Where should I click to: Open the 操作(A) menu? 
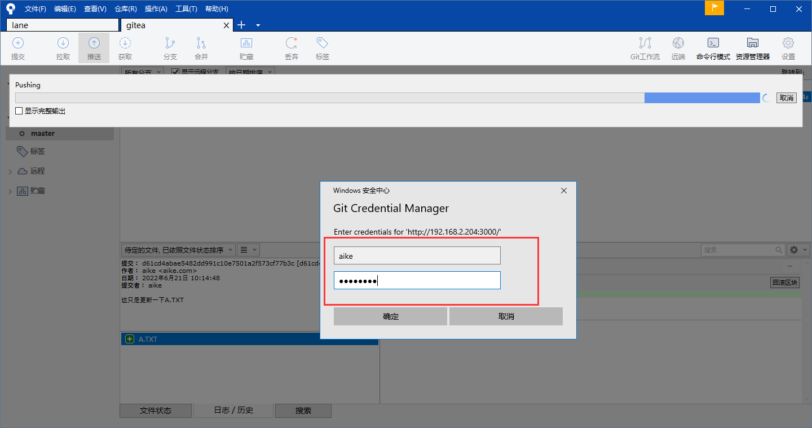point(156,8)
